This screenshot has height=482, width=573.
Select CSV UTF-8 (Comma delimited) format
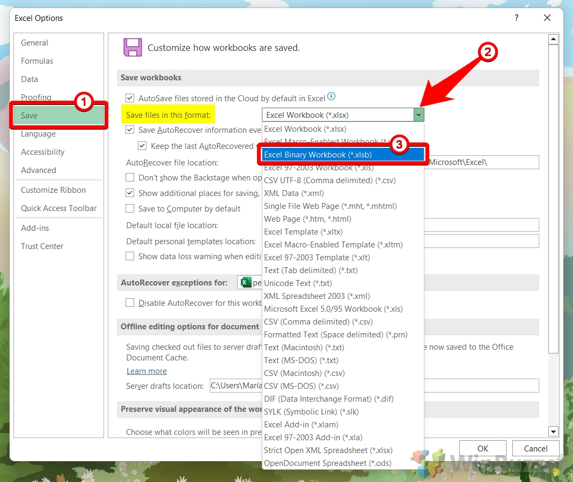pos(343,180)
